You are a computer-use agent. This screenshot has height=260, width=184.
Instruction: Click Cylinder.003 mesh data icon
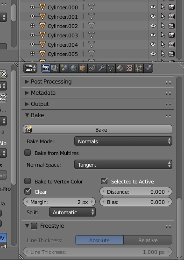[92, 35]
